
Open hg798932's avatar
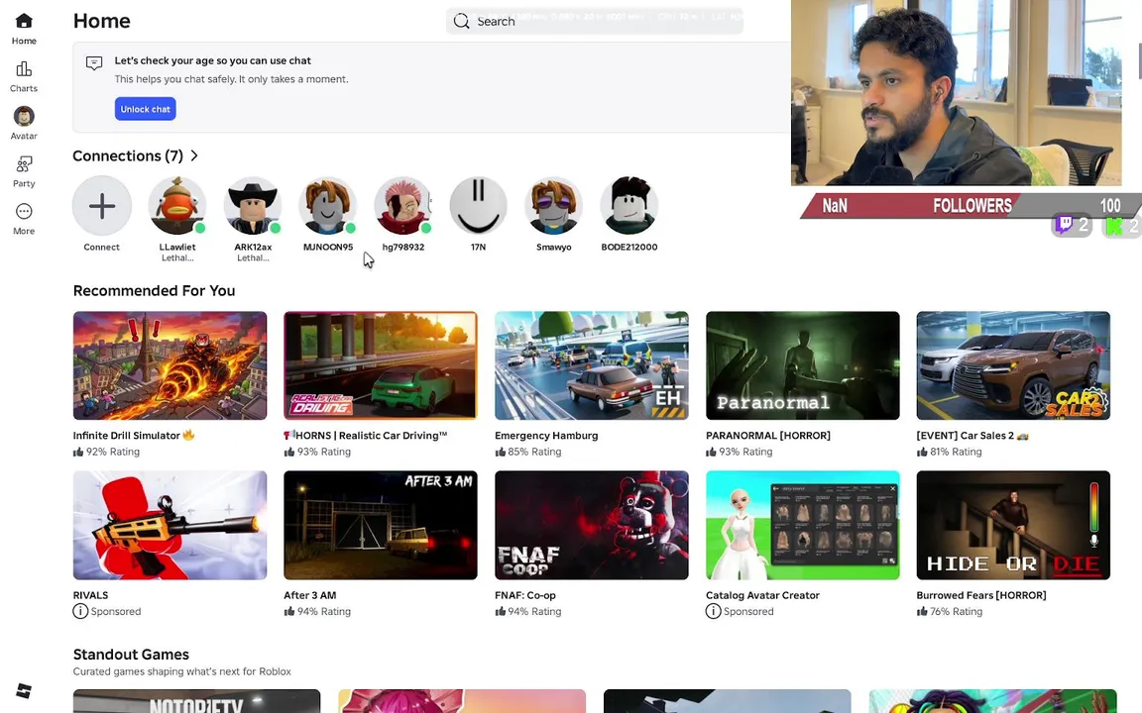(402, 206)
